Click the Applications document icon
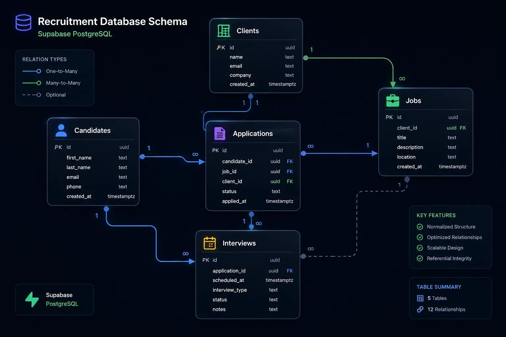The image size is (506, 337). click(220, 134)
